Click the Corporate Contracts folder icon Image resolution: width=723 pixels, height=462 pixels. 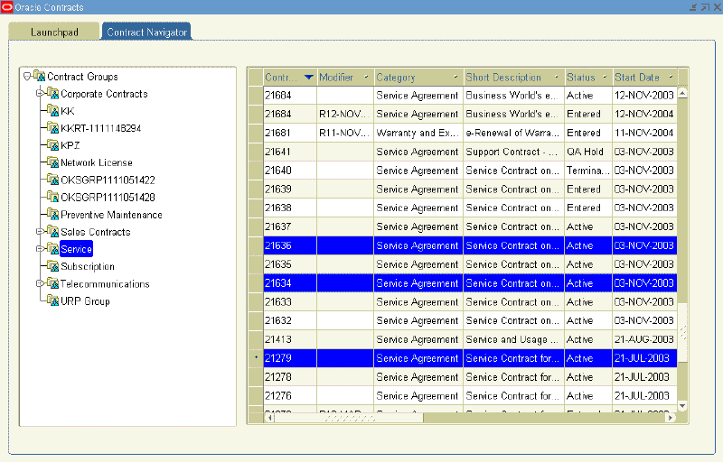[52, 94]
